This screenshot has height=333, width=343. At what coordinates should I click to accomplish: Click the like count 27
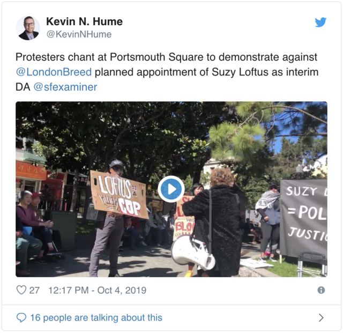34,290
